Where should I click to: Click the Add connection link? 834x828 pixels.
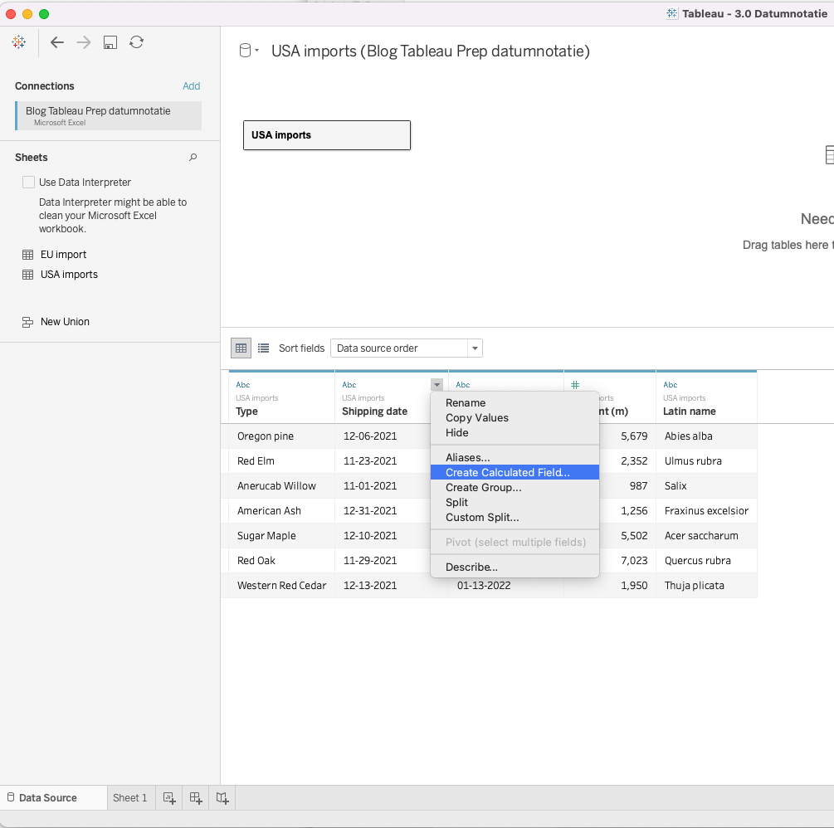tap(191, 86)
